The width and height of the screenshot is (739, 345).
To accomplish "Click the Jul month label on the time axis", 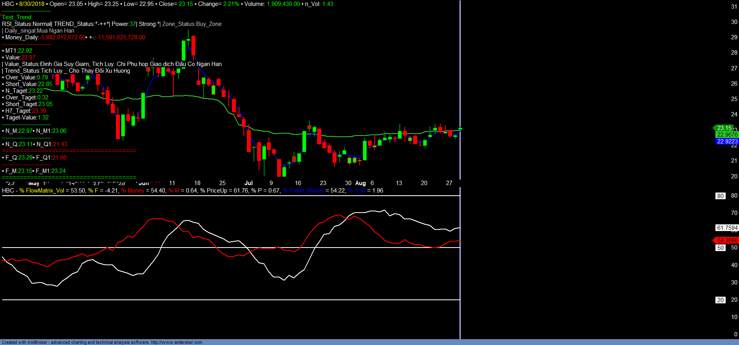I will point(248,183).
